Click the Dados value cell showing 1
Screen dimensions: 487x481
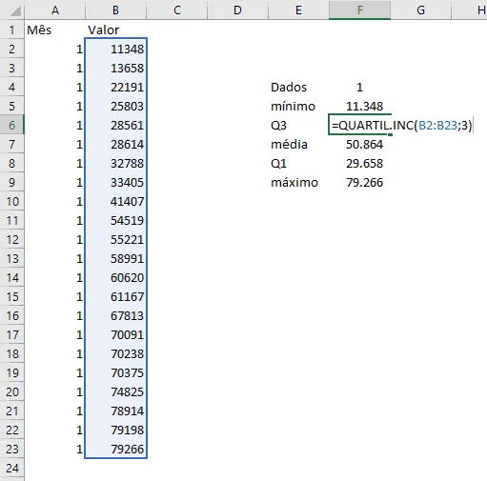pos(359,87)
